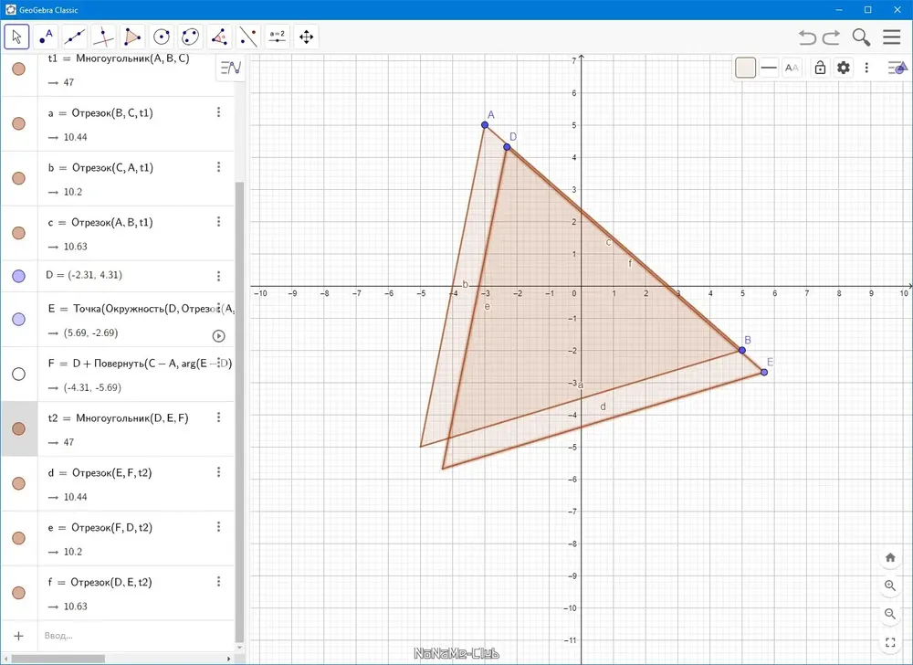Select the Circle with Center tool
Image resolution: width=913 pixels, height=665 pixels.
[x=162, y=37]
